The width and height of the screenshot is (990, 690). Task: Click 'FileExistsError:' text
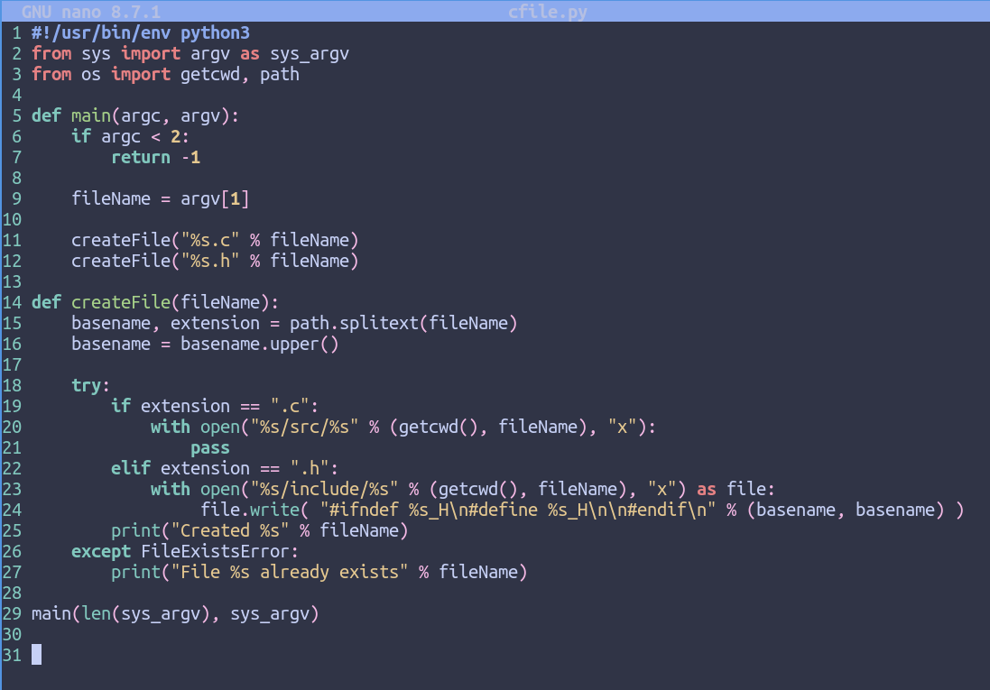(x=219, y=552)
